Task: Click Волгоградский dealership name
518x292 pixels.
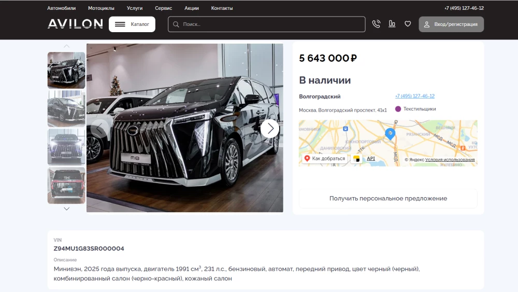Action: click(320, 96)
